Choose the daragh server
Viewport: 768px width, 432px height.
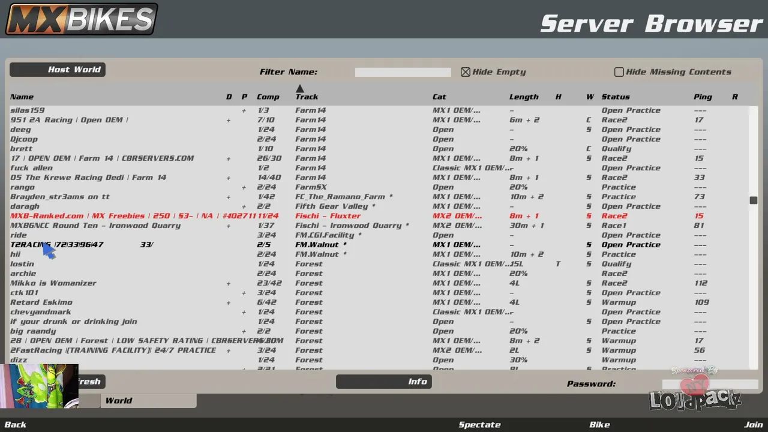coord(380,206)
